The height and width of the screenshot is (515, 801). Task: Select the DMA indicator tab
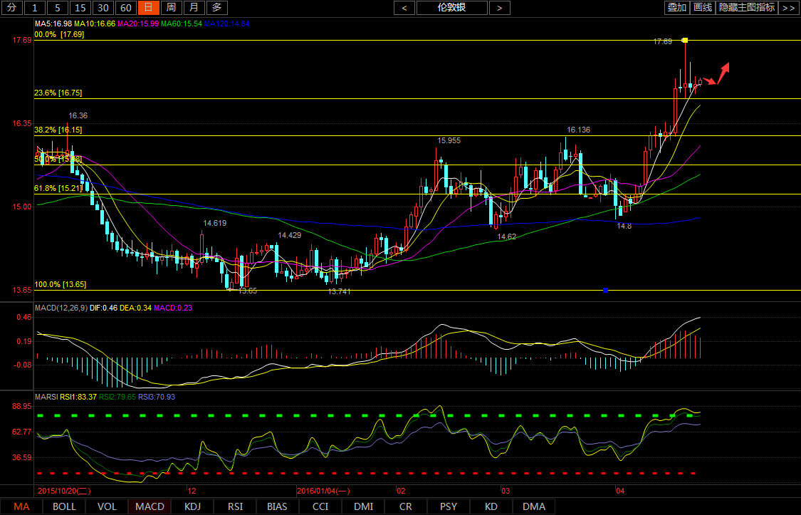coord(533,506)
